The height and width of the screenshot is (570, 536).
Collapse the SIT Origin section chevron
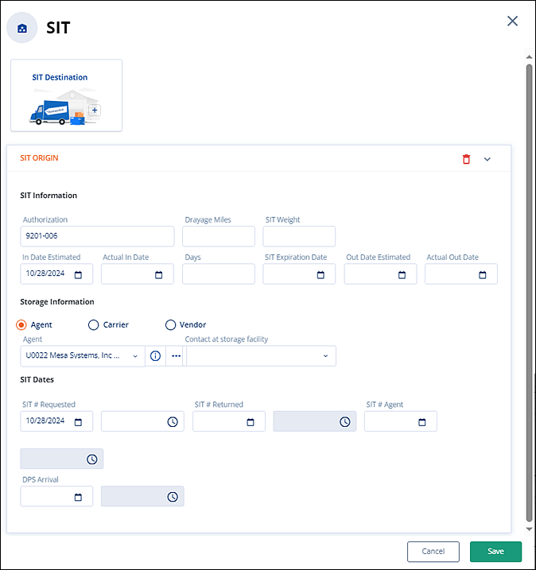coord(487,159)
